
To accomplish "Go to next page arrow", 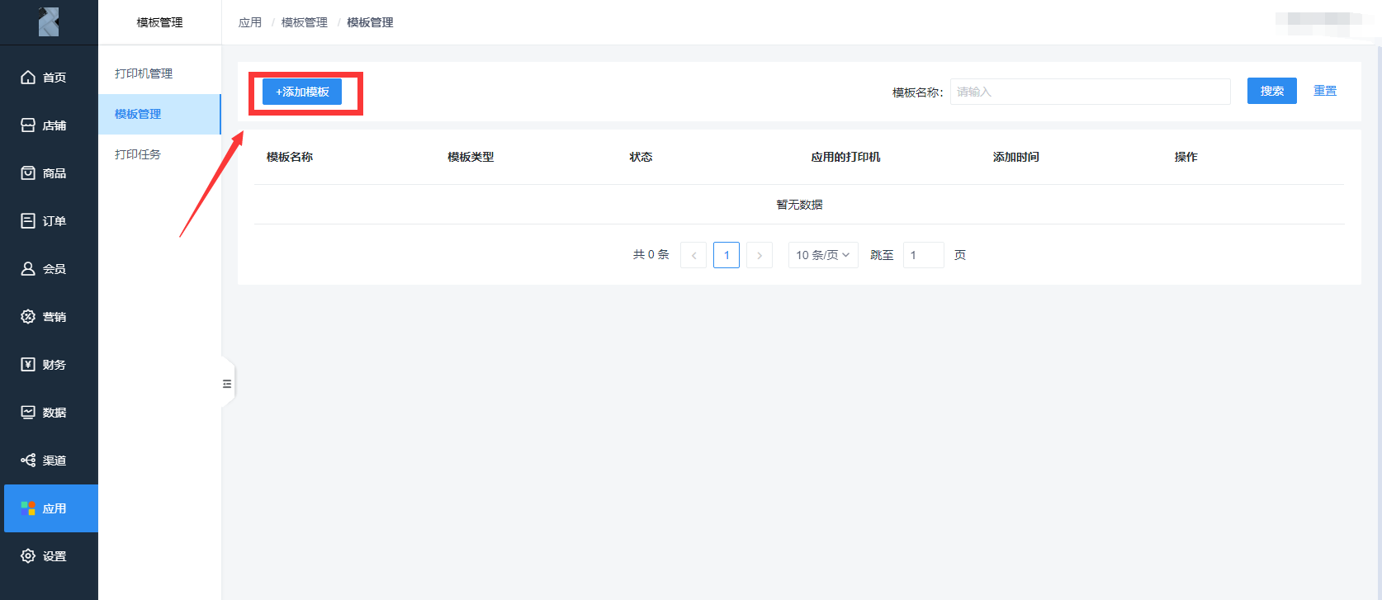I will 760,255.
